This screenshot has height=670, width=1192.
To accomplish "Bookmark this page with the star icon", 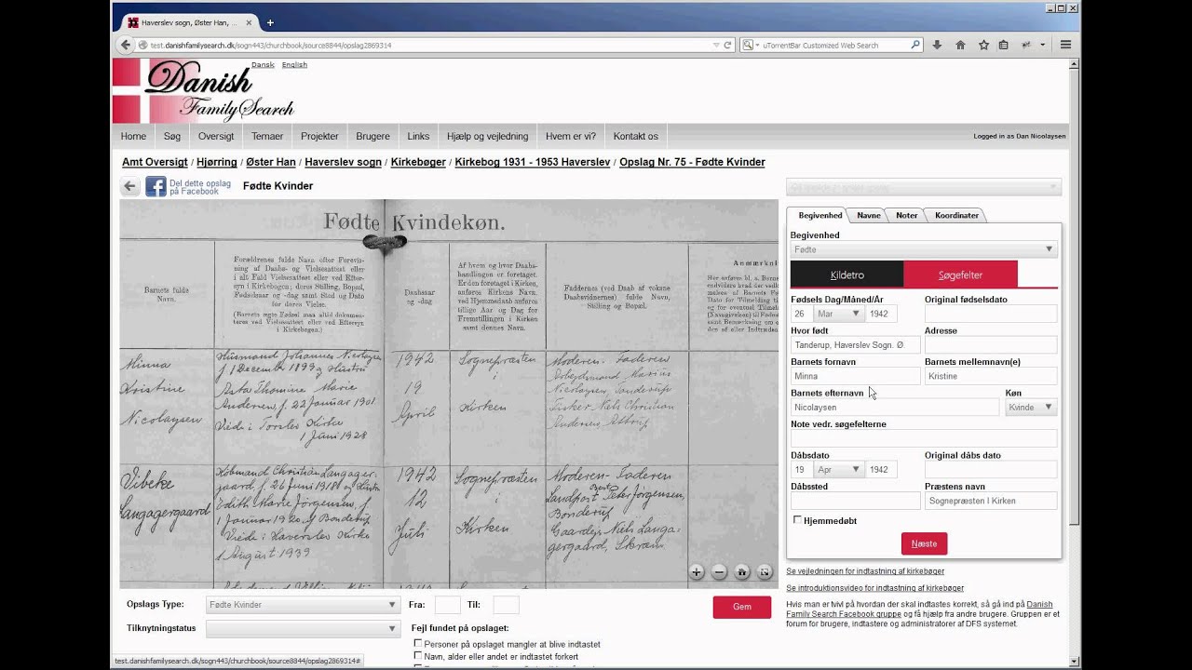I will coord(983,45).
